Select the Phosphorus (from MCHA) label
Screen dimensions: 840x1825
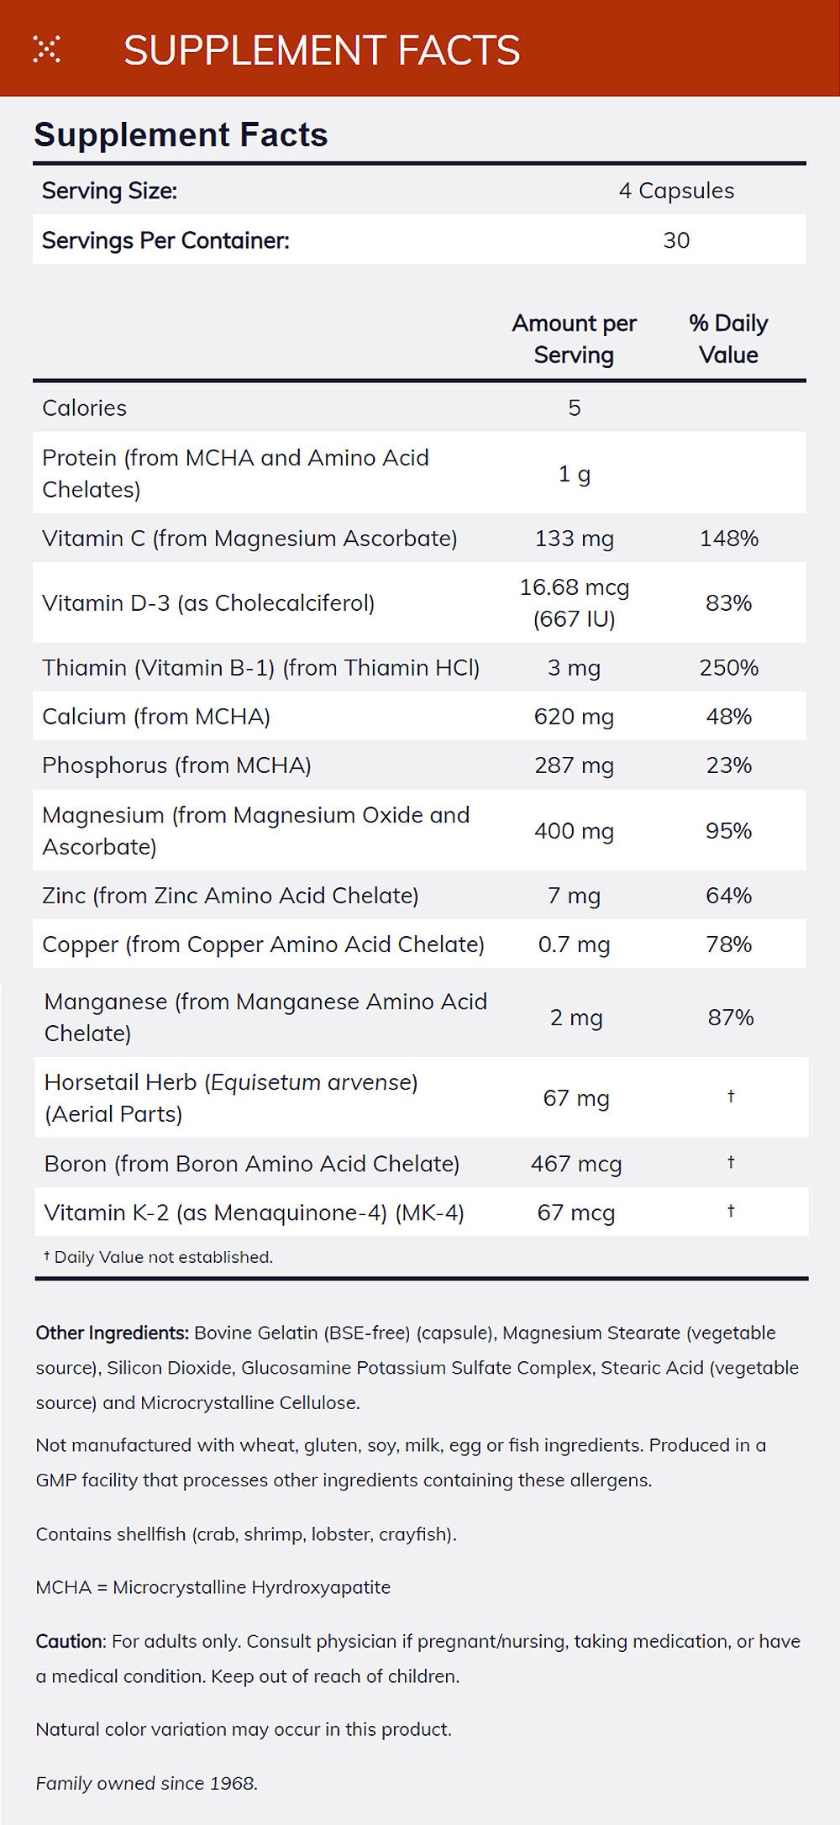tap(176, 765)
